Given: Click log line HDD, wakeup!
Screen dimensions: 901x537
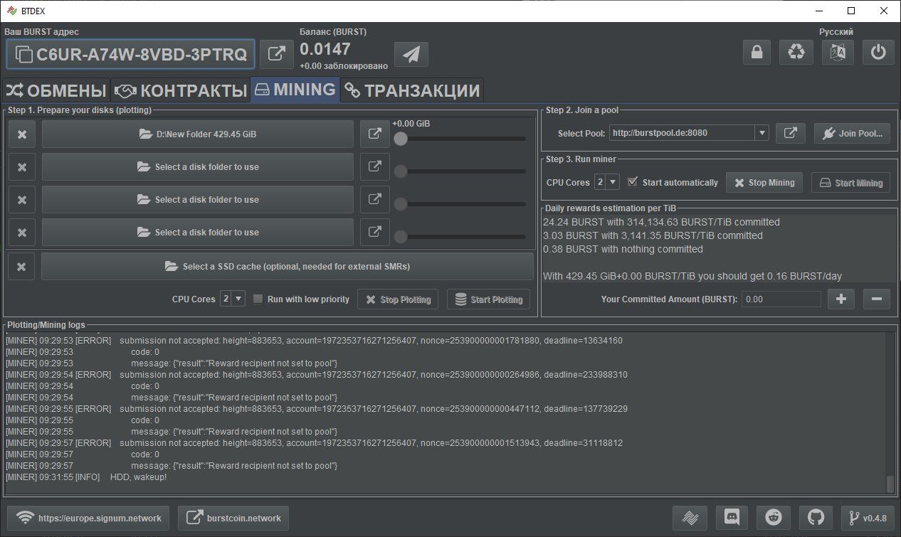Looking at the screenshot, I should click(x=86, y=477).
